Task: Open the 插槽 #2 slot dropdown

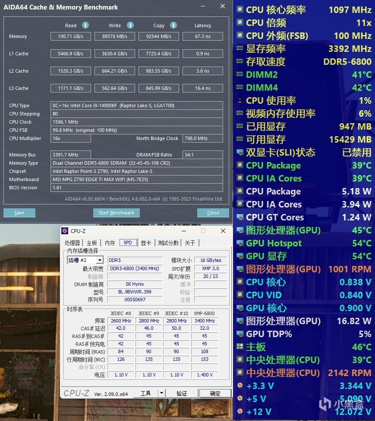Action: (x=100, y=260)
